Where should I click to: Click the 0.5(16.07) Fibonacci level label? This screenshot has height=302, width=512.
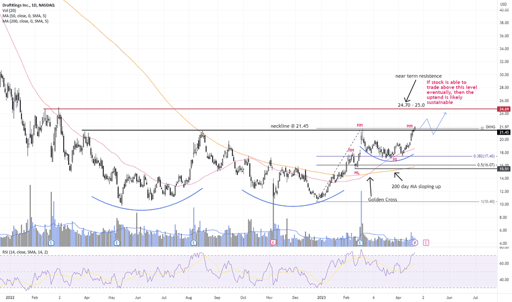pos(486,165)
